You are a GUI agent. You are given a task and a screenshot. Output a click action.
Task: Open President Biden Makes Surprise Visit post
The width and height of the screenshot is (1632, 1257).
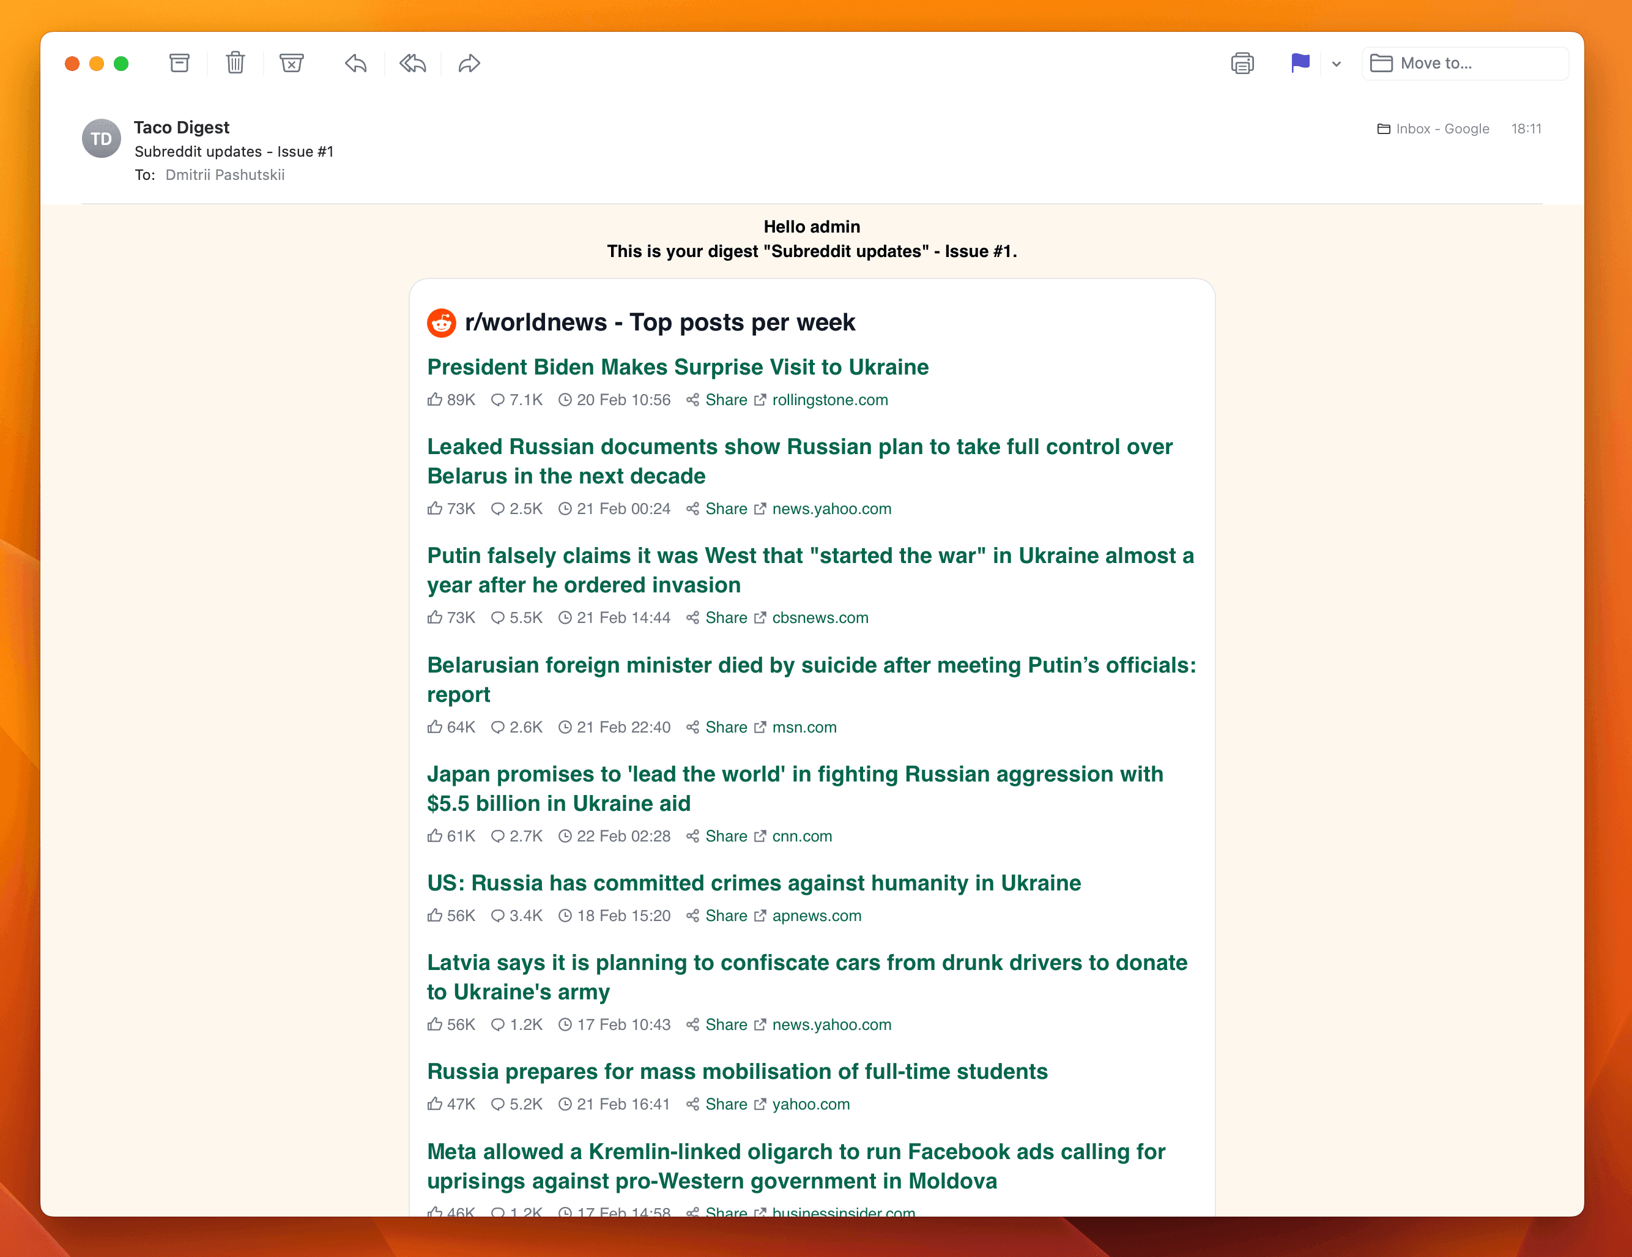click(678, 367)
